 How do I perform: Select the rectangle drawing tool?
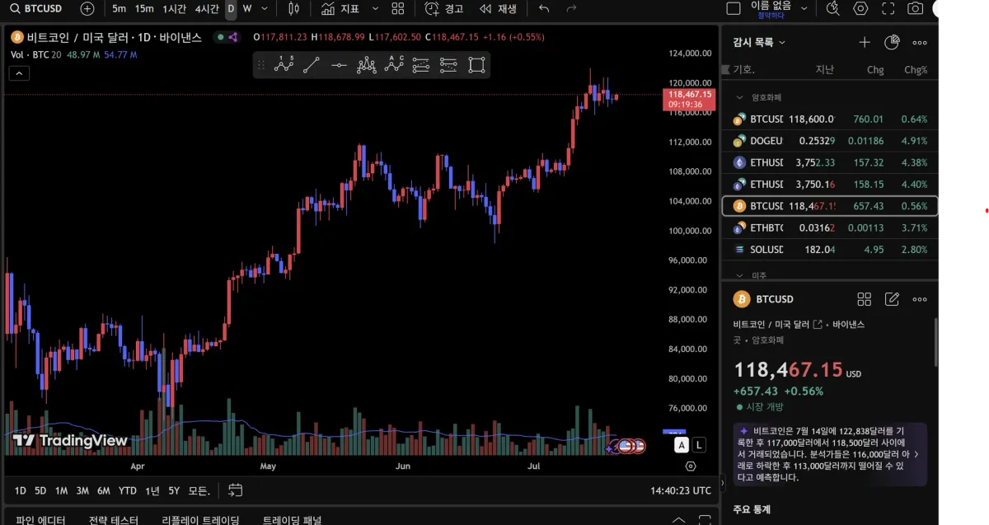tap(476, 64)
